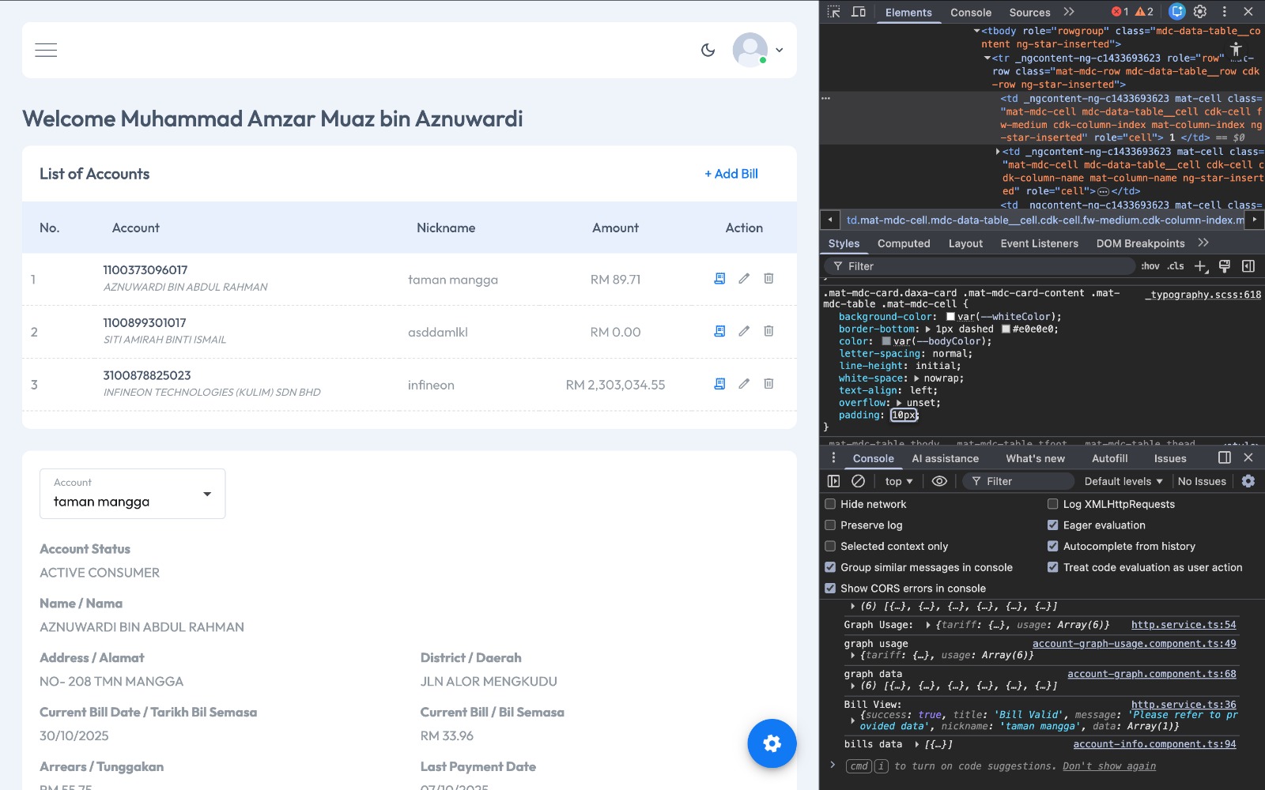Click the DevTools warning count badge
This screenshot has height=790, width=1265.
[1144, 12]
